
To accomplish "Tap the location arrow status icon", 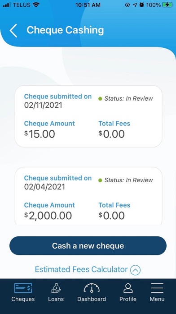I will [x=135, y=5].
